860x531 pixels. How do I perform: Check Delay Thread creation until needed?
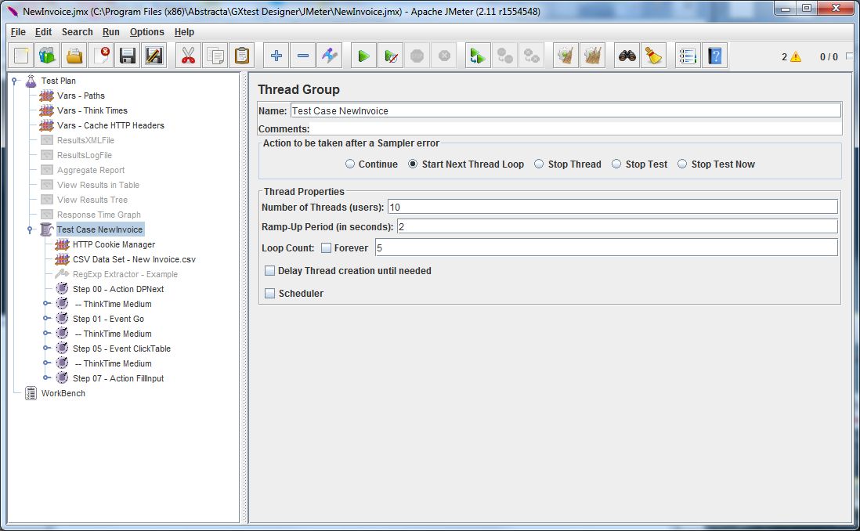270,271
